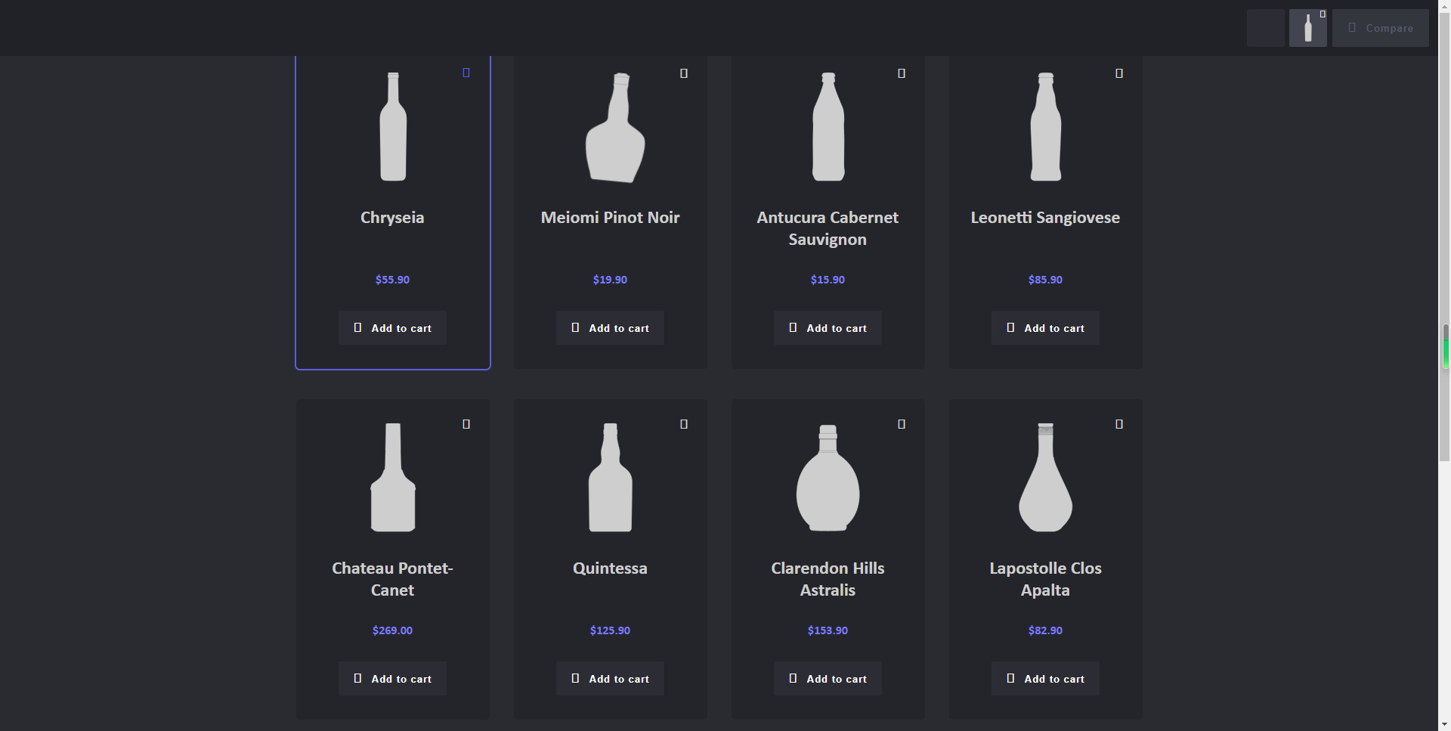The width and height of the screenshot is (1451, 731).
Task: Toggle the compare icon on the Chryseia card
Action: 466,73
